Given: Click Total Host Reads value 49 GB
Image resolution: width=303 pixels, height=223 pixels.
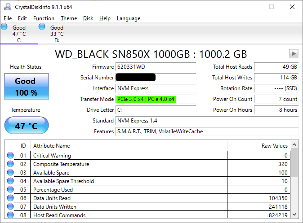Looking at the screenshot, I should (x=276, y=67).
